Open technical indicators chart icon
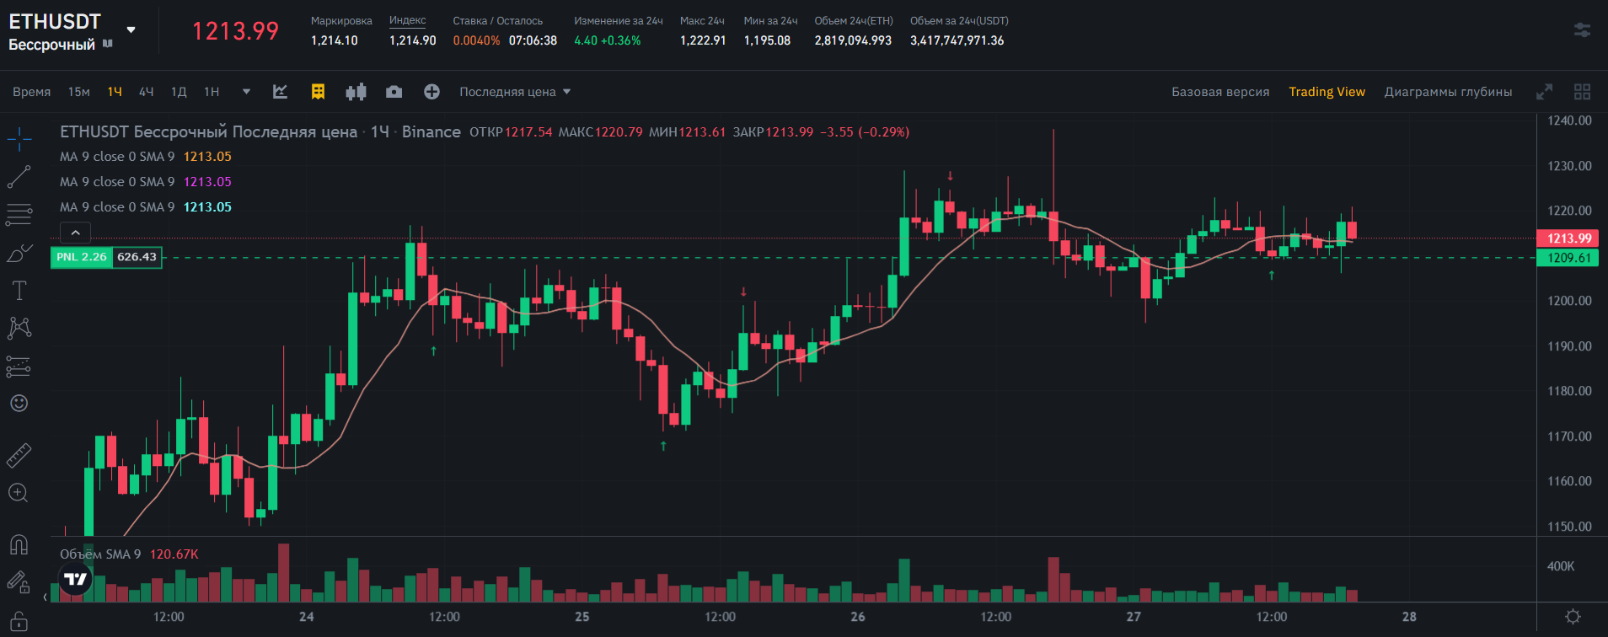The height and width of the screenshot is (637, 1608). point(281,92)
